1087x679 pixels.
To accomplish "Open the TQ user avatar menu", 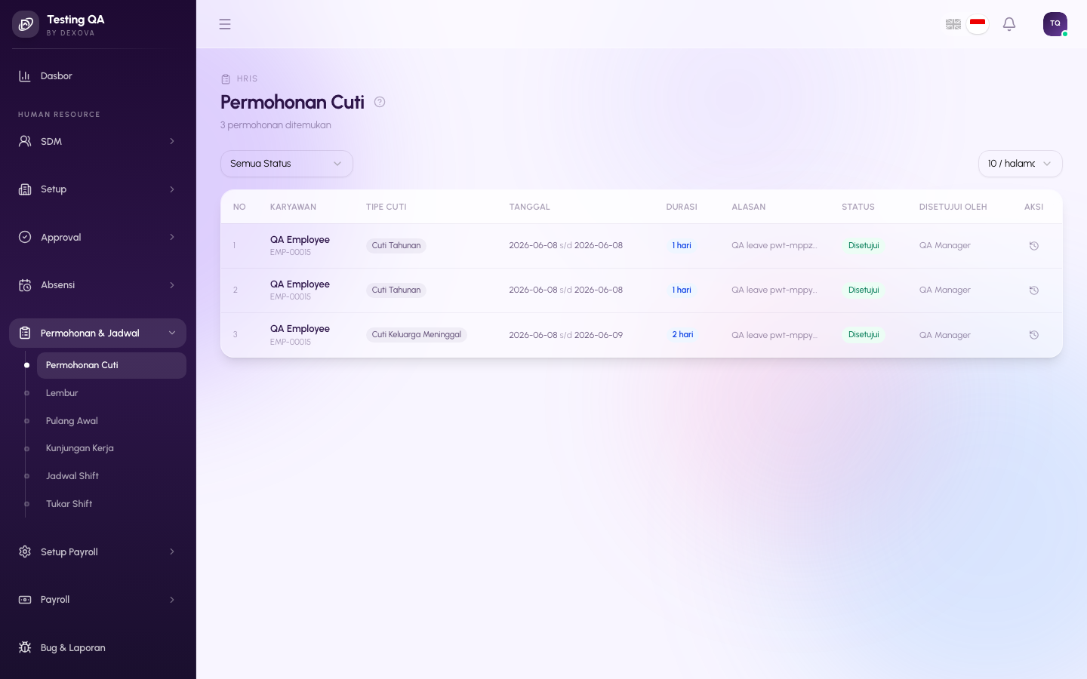I will (x=1055, y=24).
